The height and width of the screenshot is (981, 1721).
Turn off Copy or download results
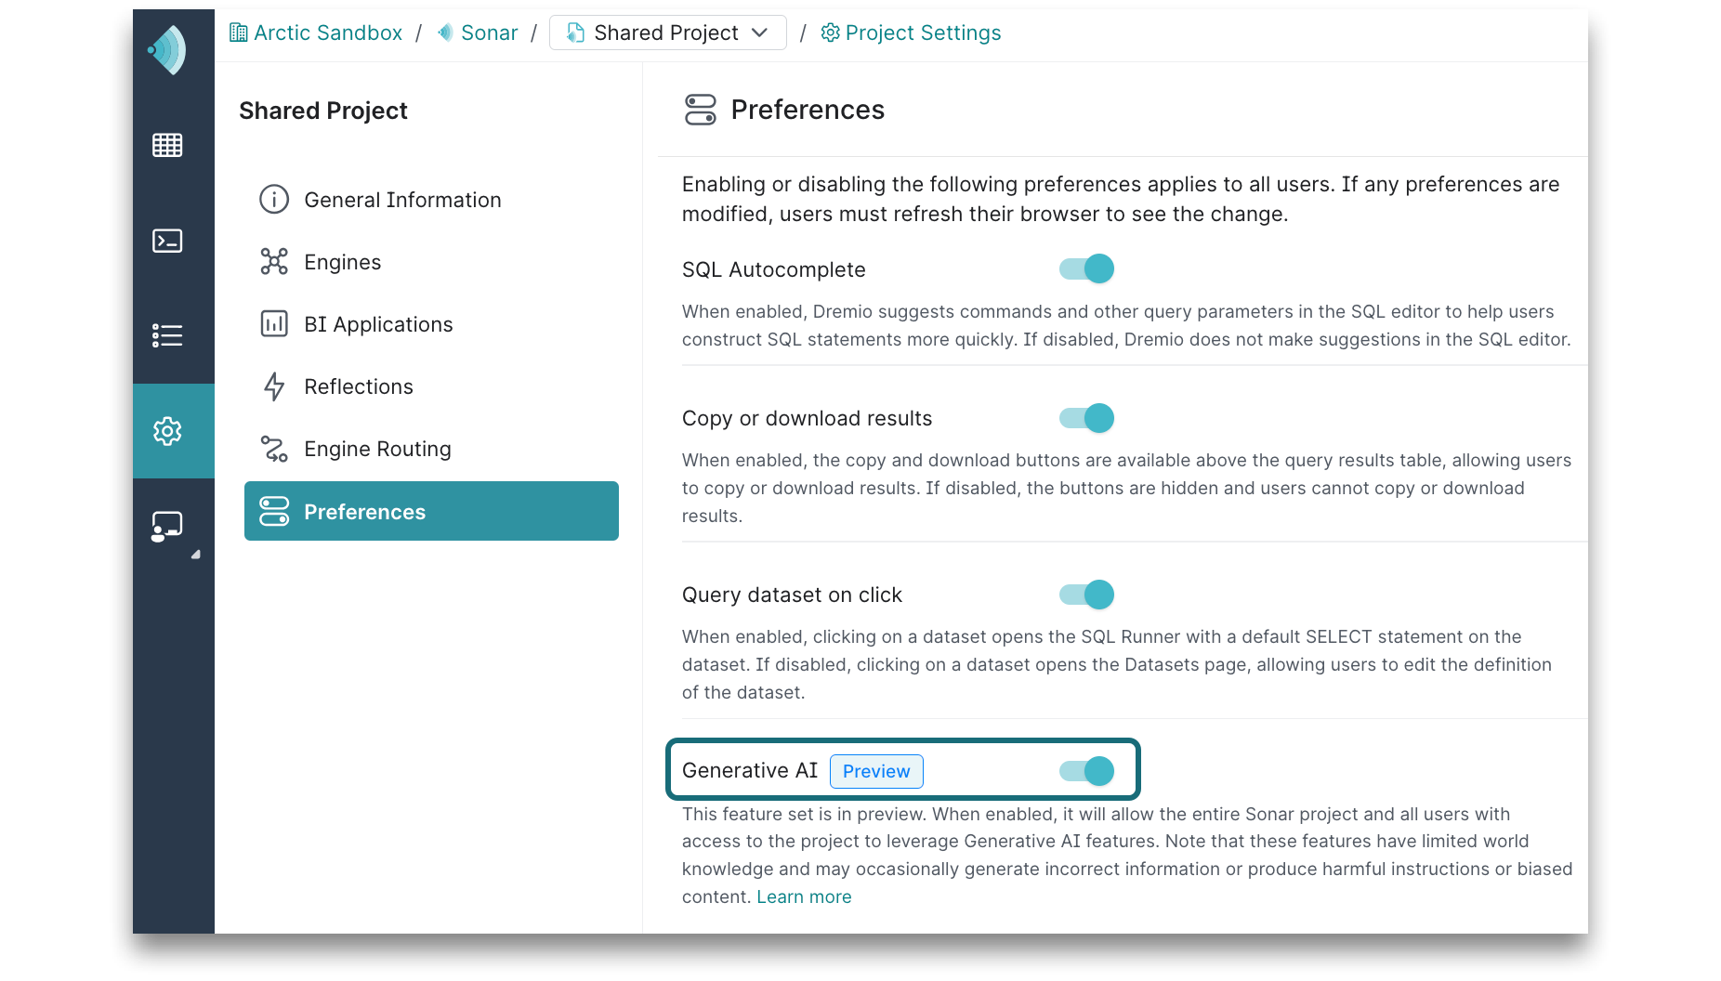(x=1085, y=418)
